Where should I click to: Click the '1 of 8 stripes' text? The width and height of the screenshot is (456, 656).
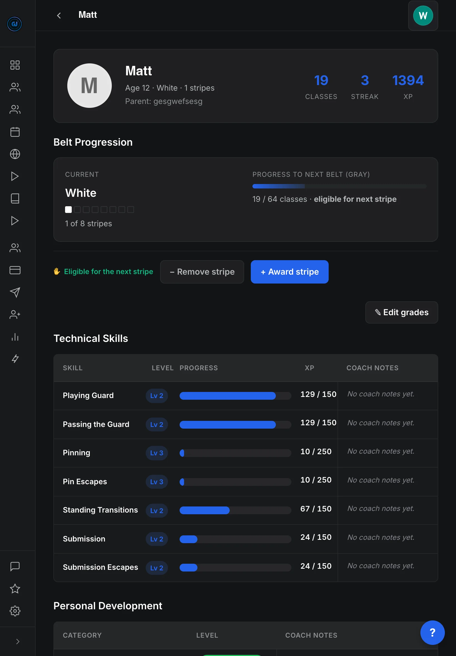(89, 223)
